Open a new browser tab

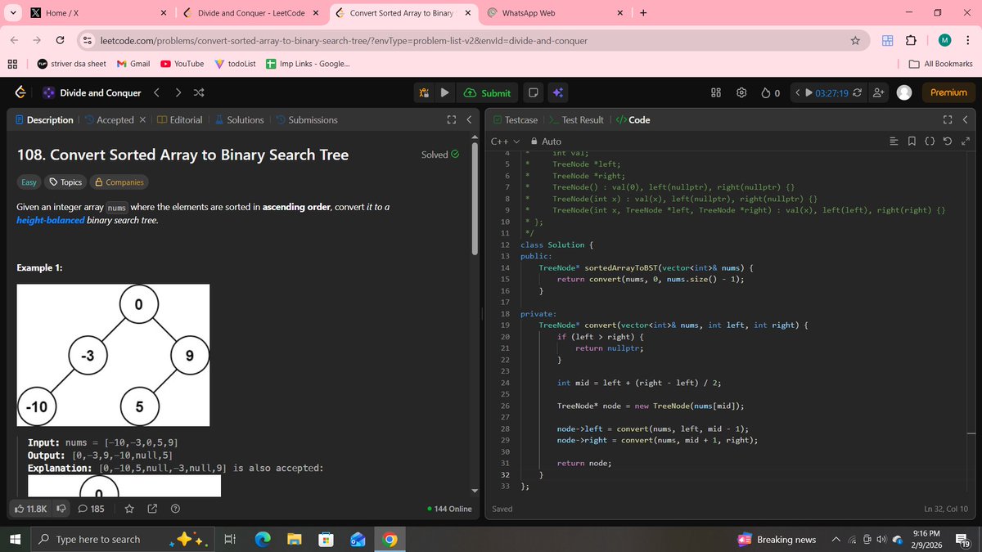(643, 13)
